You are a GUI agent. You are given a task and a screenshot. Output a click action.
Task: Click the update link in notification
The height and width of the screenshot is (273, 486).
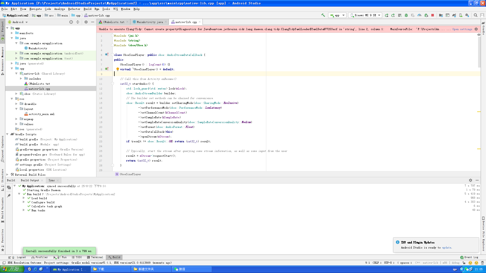point(447,248)
